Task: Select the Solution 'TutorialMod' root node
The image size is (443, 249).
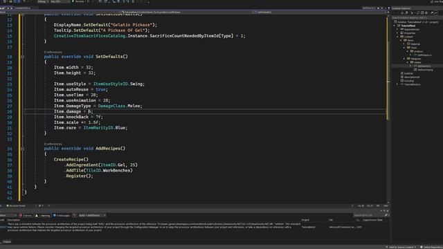Action: click(x=415, y=21)
